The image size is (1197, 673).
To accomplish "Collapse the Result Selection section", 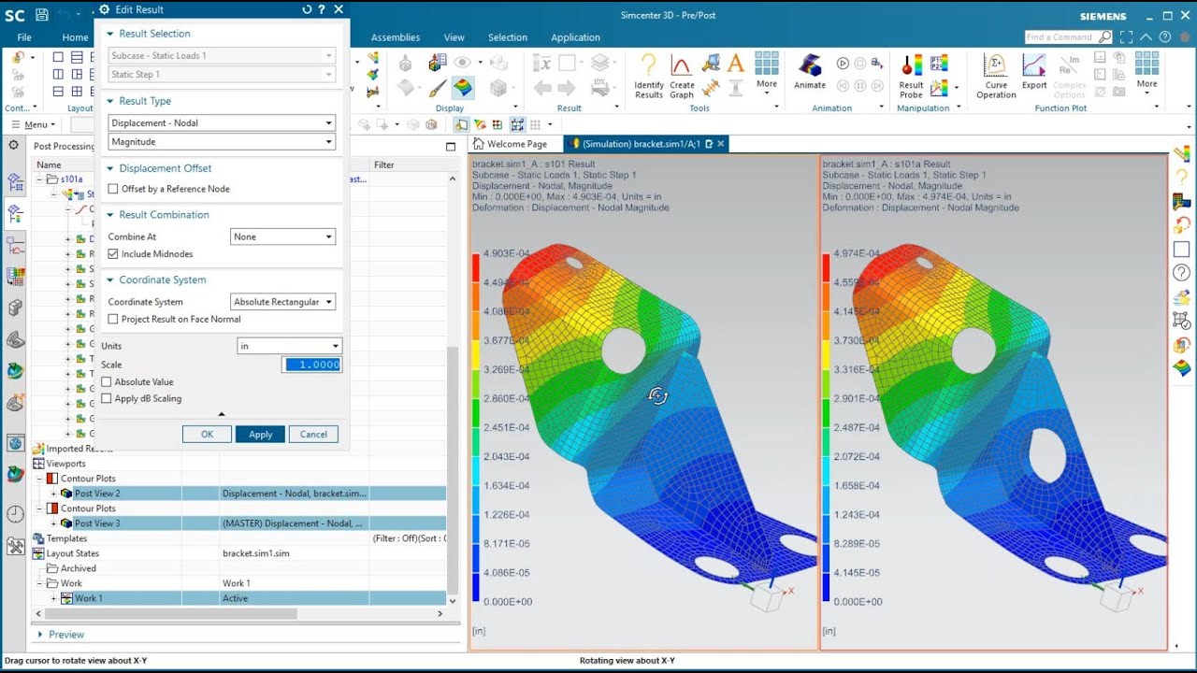I will pos(110,34).
